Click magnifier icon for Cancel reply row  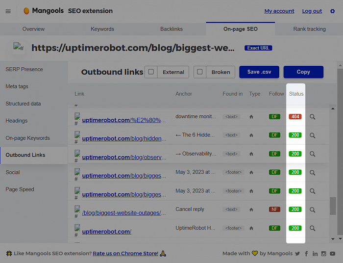(312, 210)
